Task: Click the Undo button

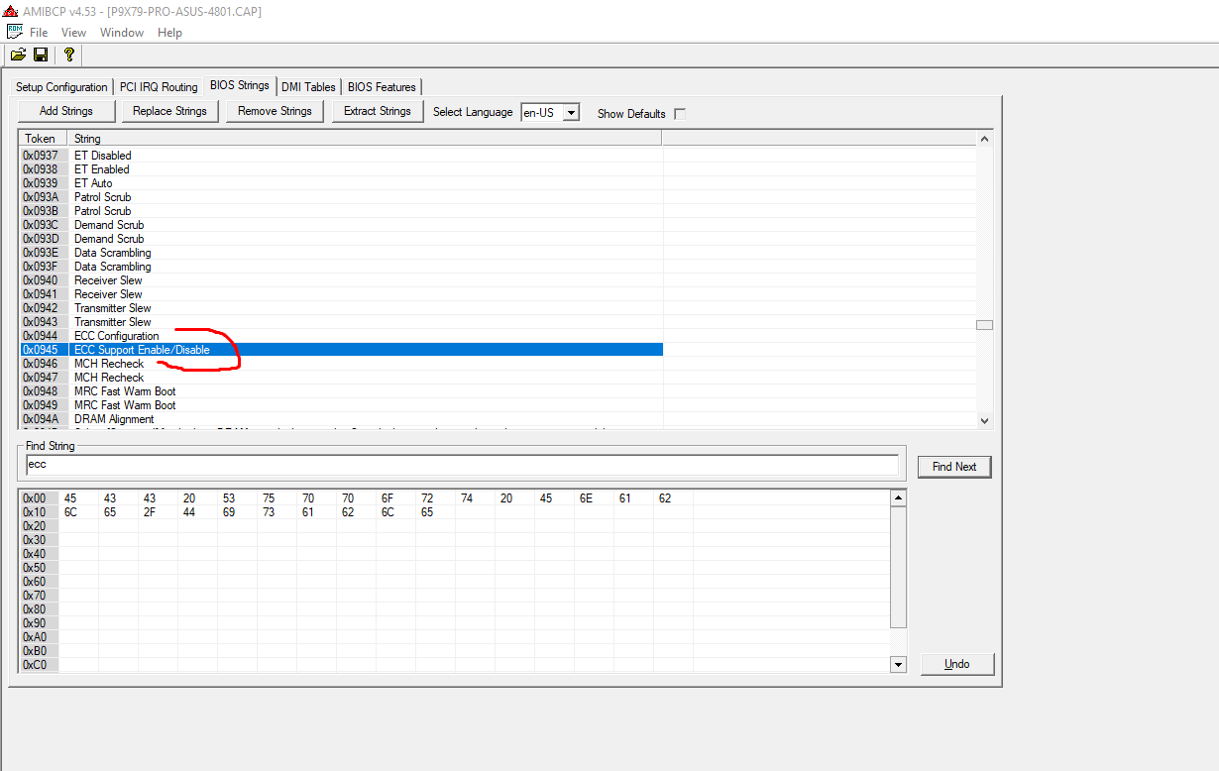Action: tap(957, 664)
